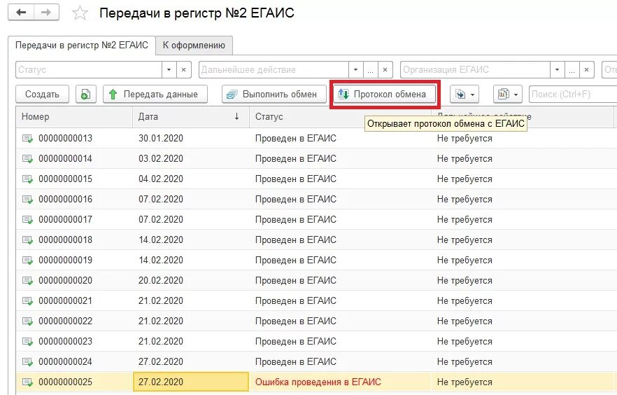Open Протокол обмена button

pos(385,94)
